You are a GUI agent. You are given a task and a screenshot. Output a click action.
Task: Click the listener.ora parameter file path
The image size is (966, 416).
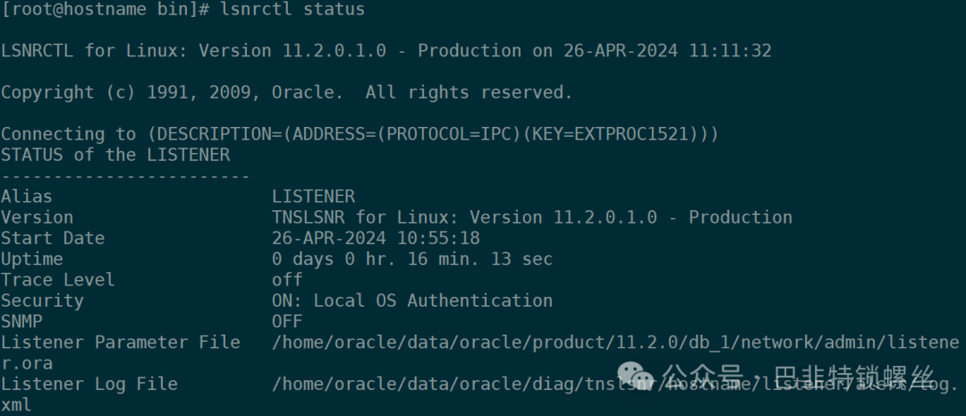(615, 343)
